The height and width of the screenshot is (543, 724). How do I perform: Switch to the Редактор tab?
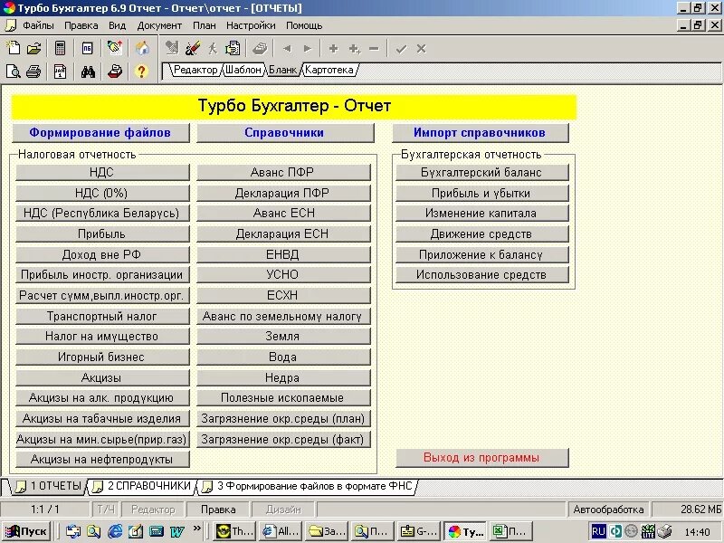[x=195, y=70]
